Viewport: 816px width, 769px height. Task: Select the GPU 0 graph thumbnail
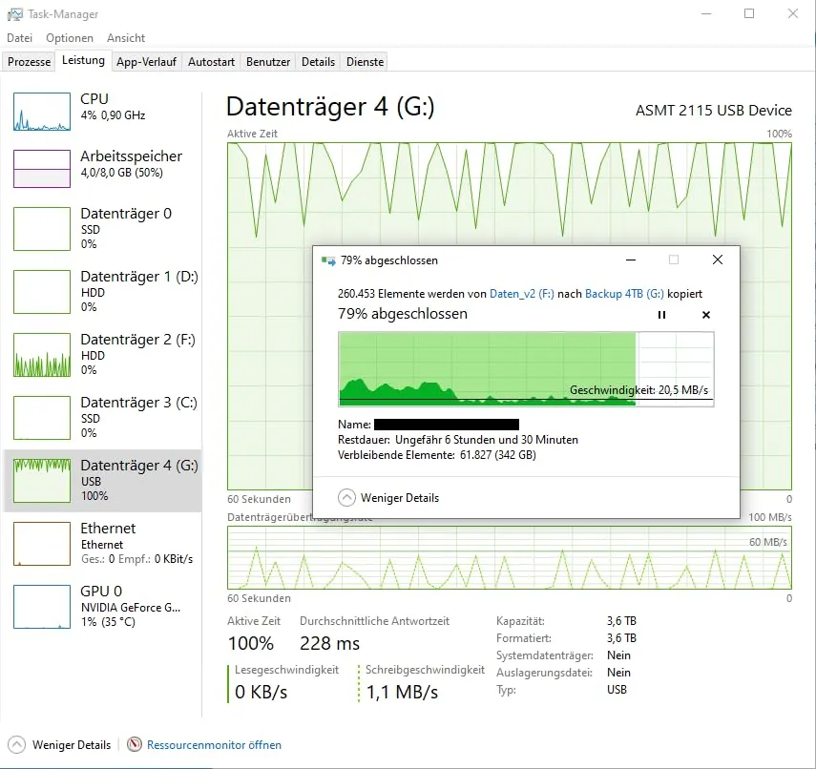[x=42, y=607]
